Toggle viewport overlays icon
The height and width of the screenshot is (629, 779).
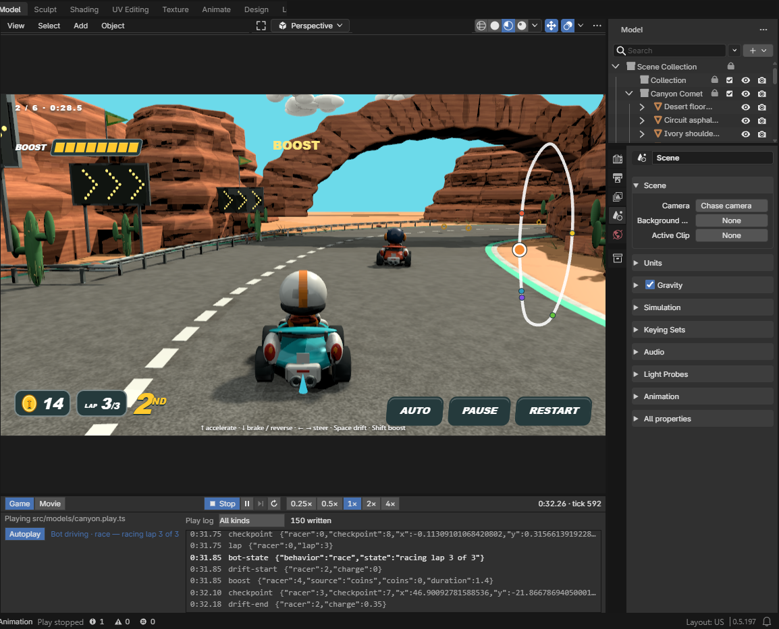point(567,26)
